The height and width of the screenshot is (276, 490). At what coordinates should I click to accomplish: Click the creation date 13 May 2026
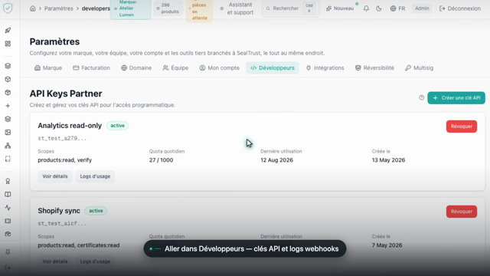click(x=388, y=160)
